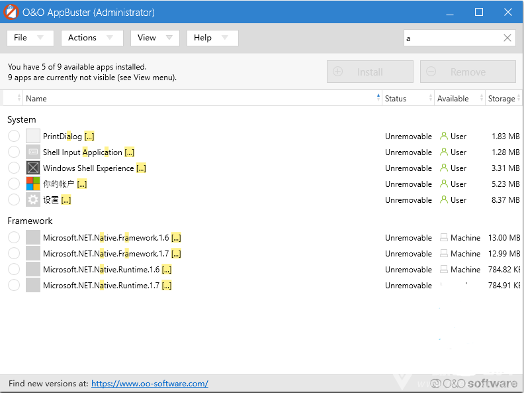Select the PrintDialog row radio button
Screen dimensions: 524x393
14,137
